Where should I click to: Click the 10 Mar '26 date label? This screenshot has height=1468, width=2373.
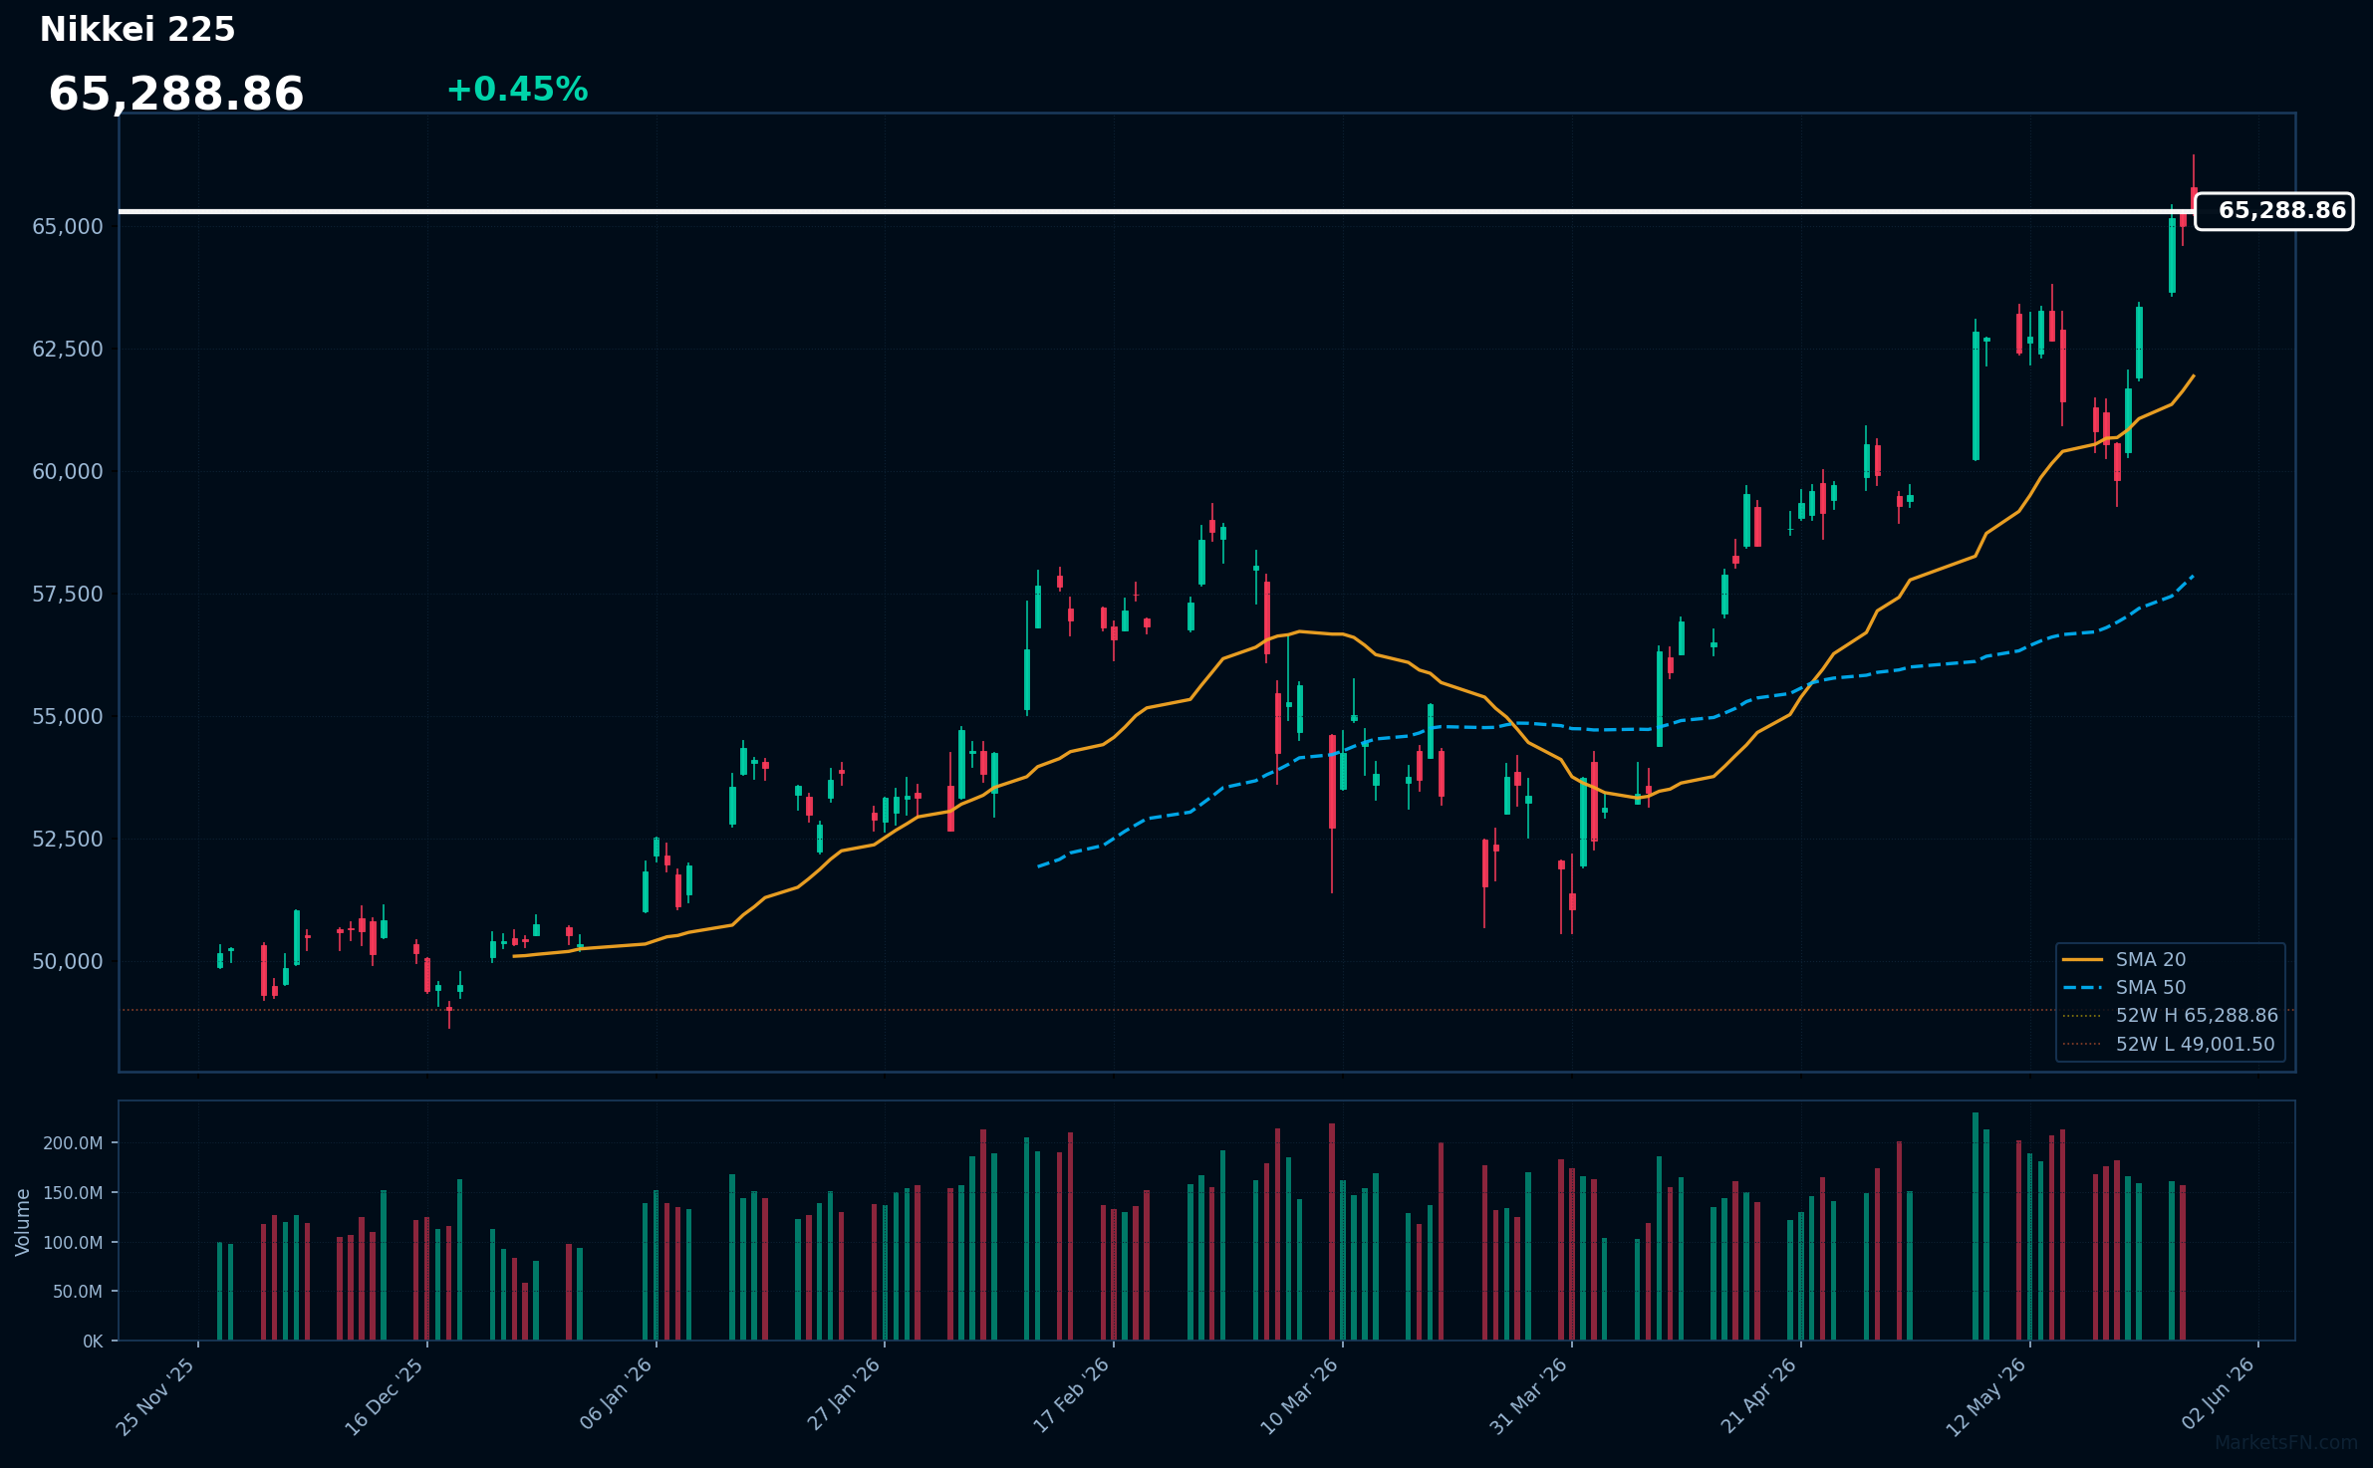[x=1300, y=1397]
